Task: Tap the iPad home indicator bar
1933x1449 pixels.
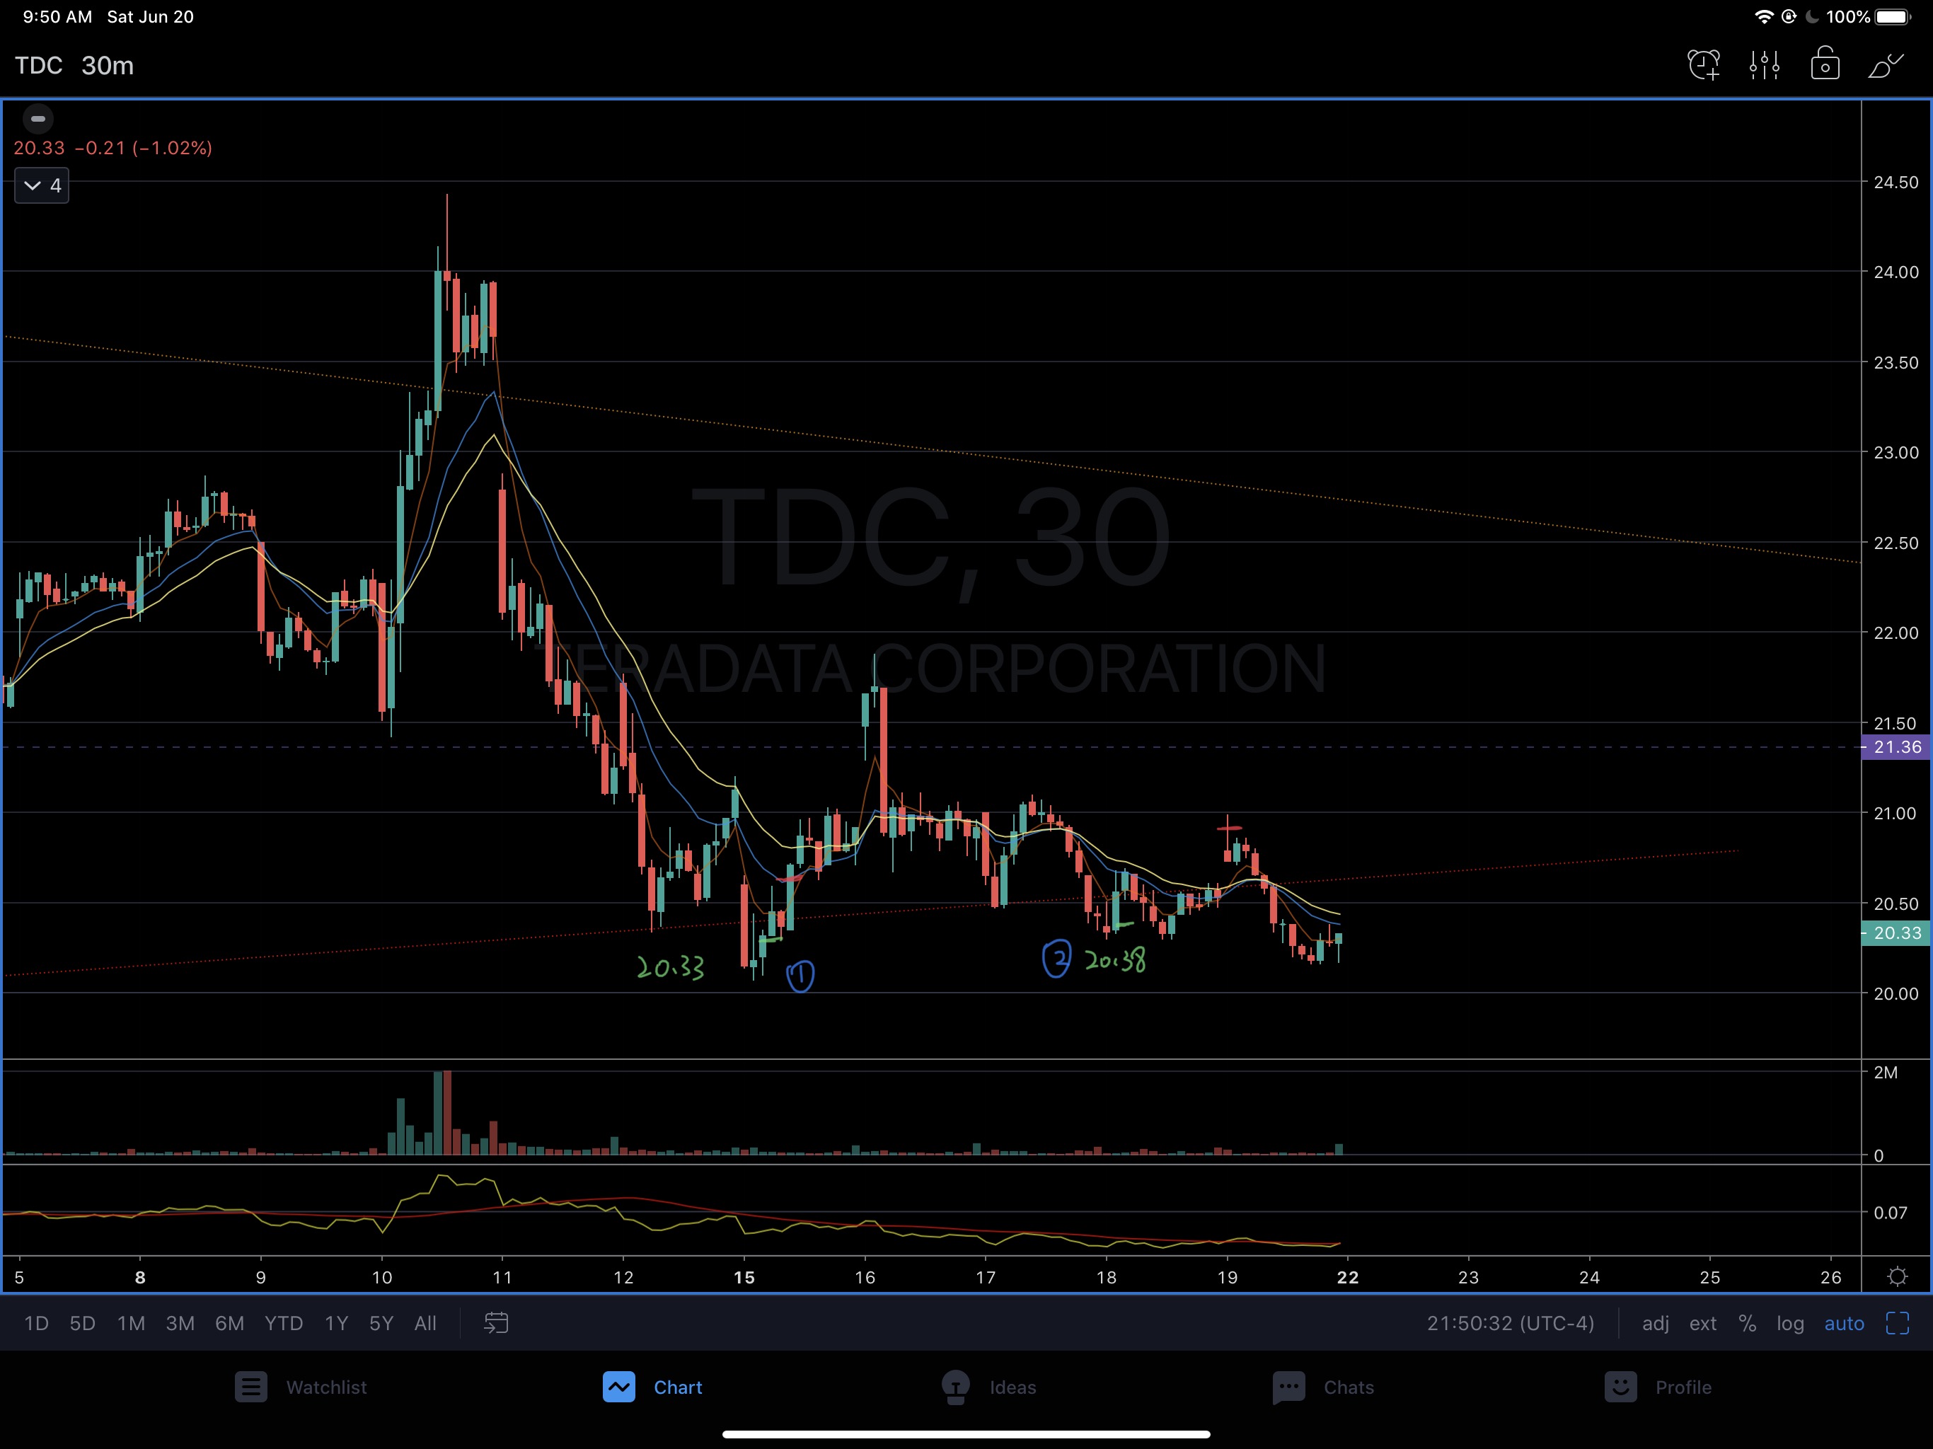Action: click(x=966, y=1433)
